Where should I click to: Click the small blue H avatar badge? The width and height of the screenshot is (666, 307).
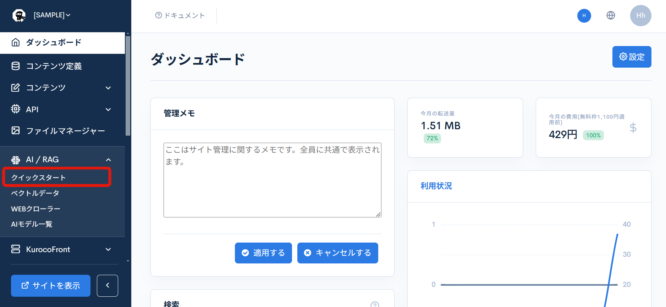584,16
